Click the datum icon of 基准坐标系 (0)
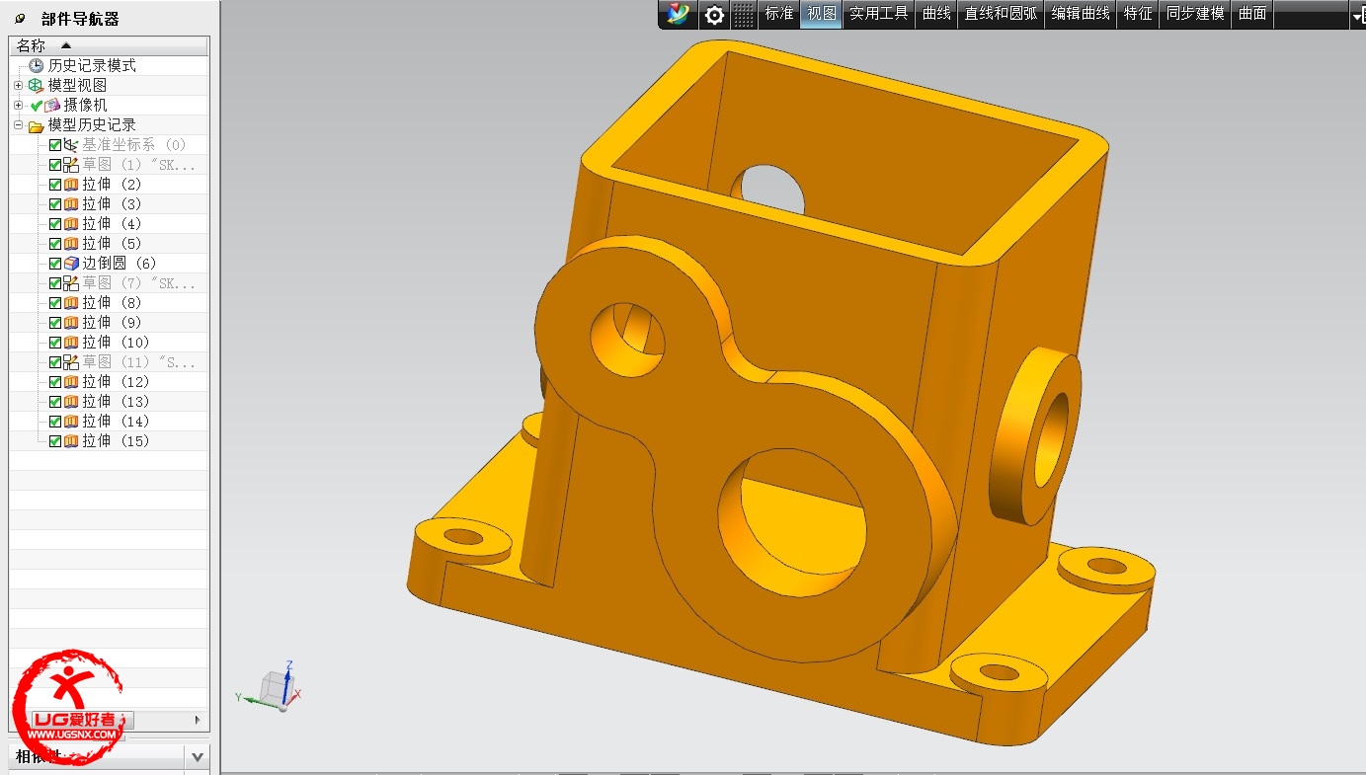 coord(71,145)
